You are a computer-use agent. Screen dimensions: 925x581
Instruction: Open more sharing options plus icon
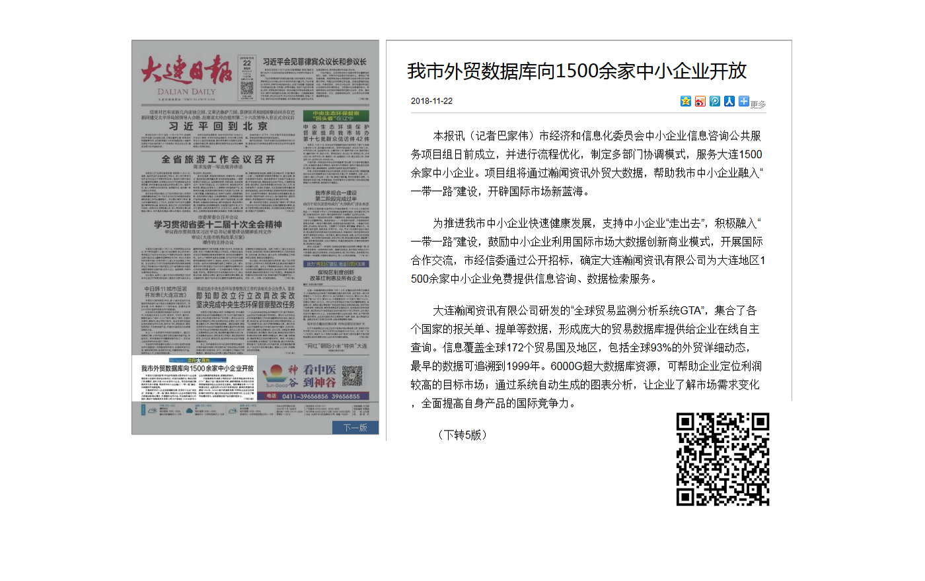pyautogui.click(x=744, y=101)
